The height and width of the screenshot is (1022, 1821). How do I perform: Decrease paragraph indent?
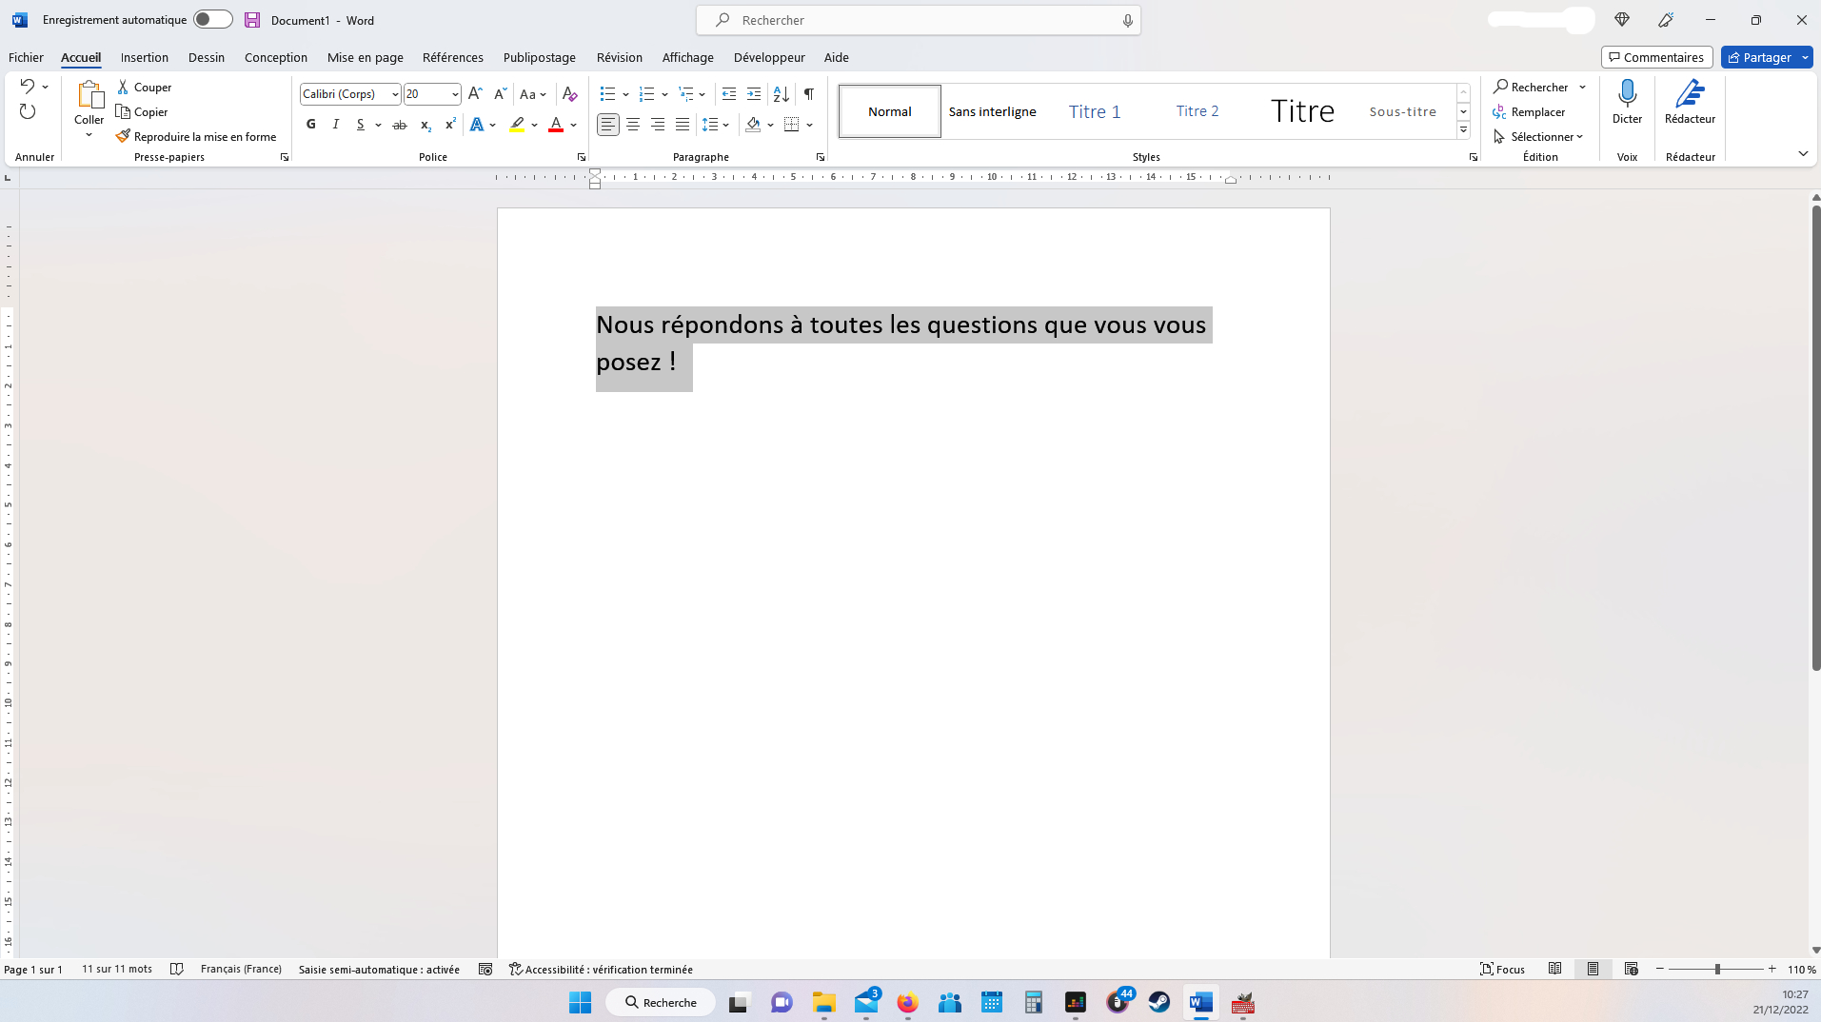click(x=729, y=93)
